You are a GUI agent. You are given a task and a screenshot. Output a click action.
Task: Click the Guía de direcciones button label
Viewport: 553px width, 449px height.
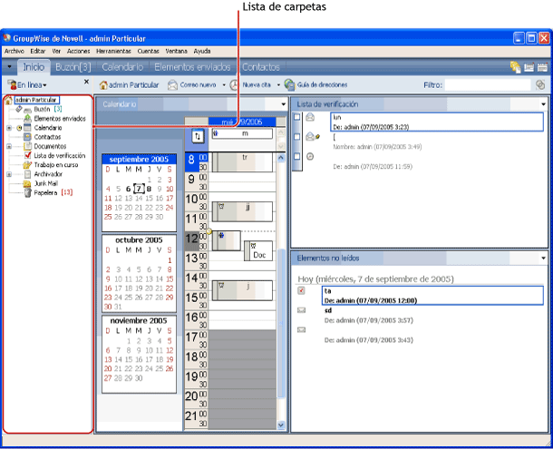(323, 85)
